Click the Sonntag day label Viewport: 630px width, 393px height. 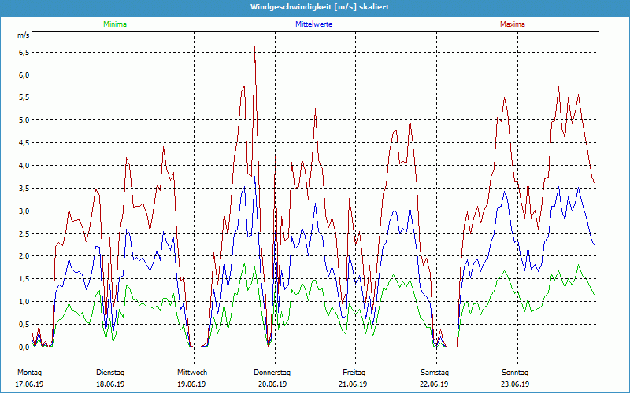[x=515, y=373]
